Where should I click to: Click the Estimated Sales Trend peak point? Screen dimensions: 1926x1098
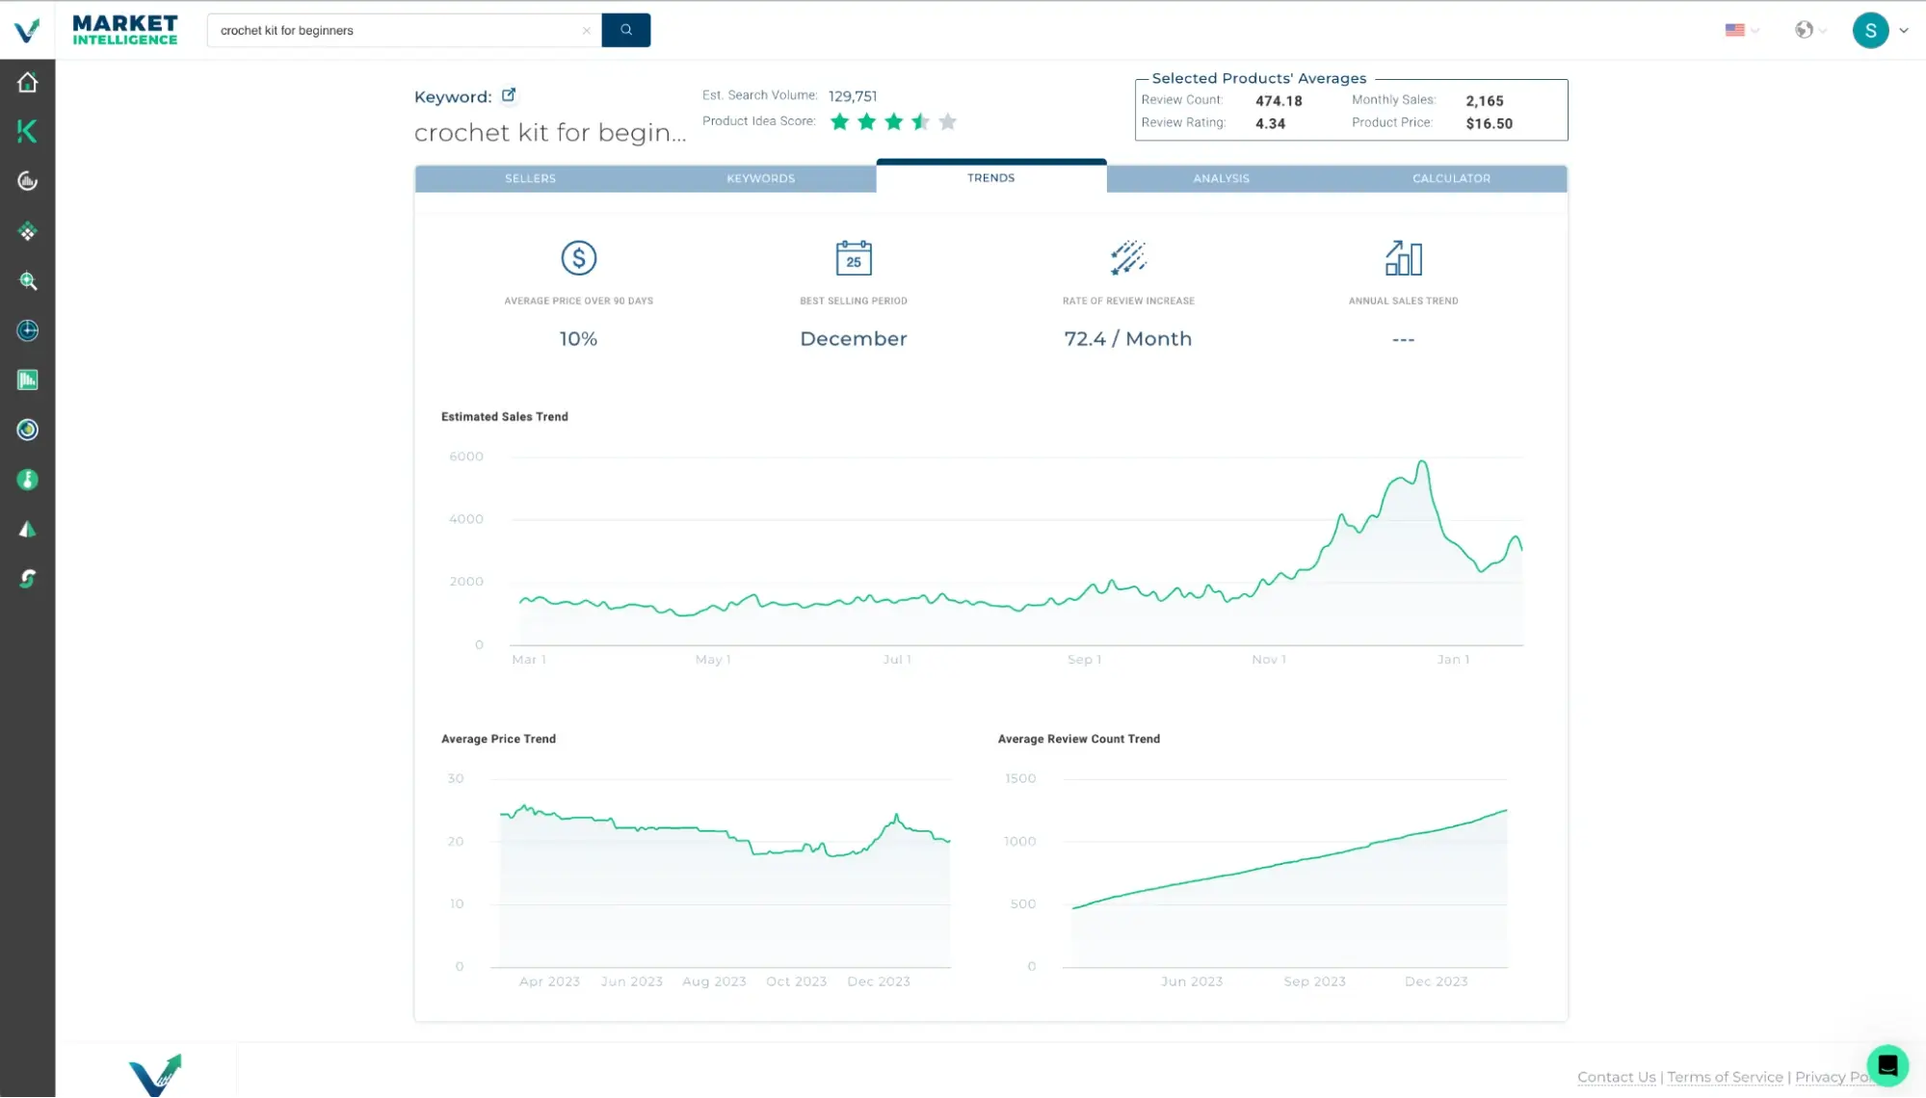point(1422,463)
